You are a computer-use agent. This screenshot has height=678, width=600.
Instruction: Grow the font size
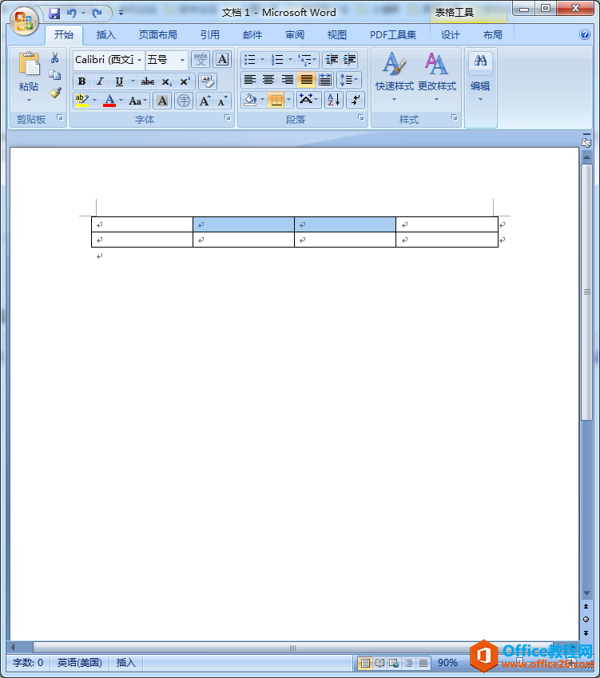coord(205,101)
